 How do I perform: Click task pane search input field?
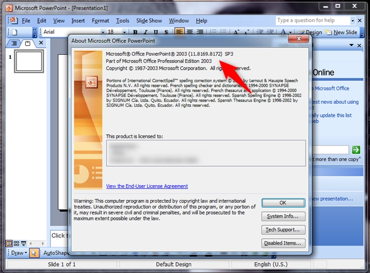331,150
